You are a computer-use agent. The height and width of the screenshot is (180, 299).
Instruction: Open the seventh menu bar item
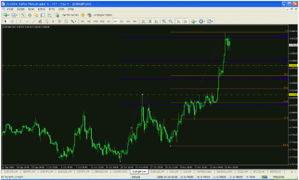coord(70,9)
